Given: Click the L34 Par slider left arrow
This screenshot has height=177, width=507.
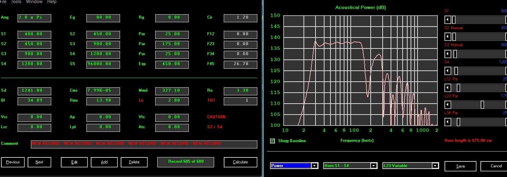Looking at the screenshot, I should point(448,122).
